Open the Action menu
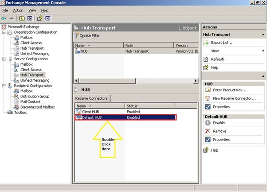The height and width of the screenshot is (192, 267). click(18, 10)
